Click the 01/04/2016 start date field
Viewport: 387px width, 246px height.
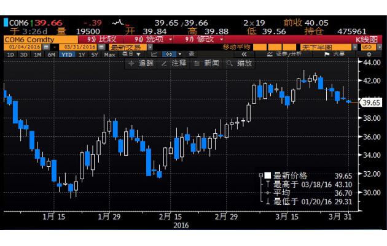22,47
